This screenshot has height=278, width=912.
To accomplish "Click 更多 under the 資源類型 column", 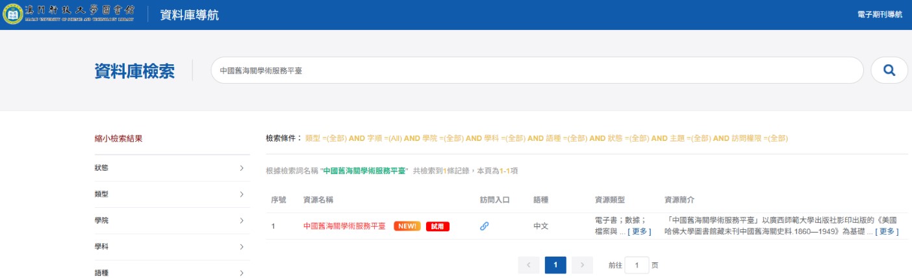I will pyautogui.click(x=639, y=231).
